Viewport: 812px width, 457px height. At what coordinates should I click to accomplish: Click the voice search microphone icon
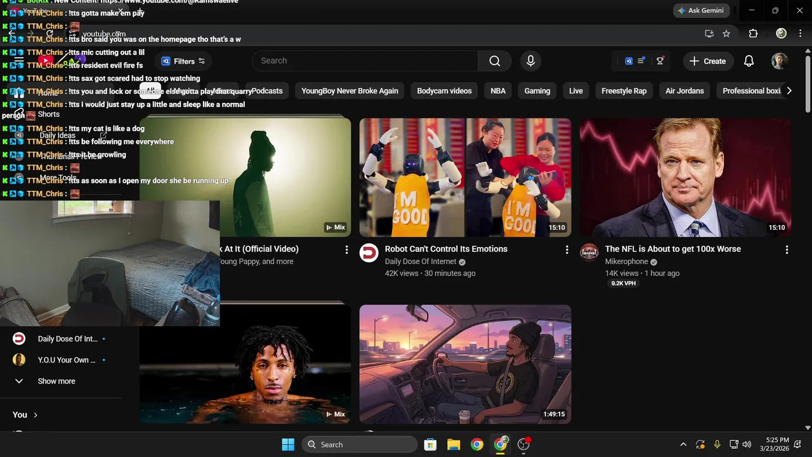(x=530, y=61)
